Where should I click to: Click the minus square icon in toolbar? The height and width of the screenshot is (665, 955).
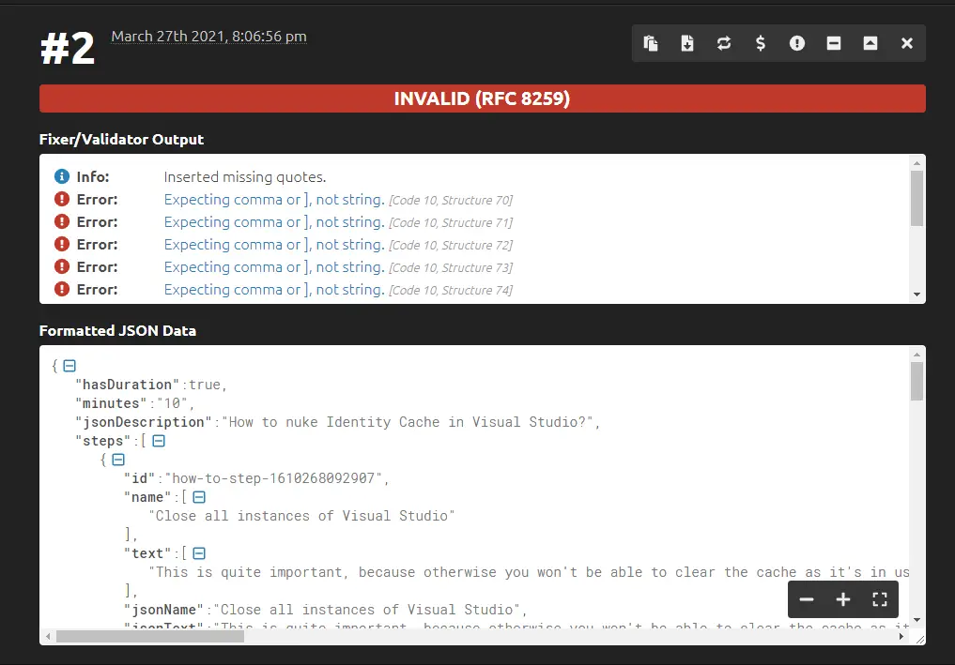pyautogui.click(x=834, y=43)
